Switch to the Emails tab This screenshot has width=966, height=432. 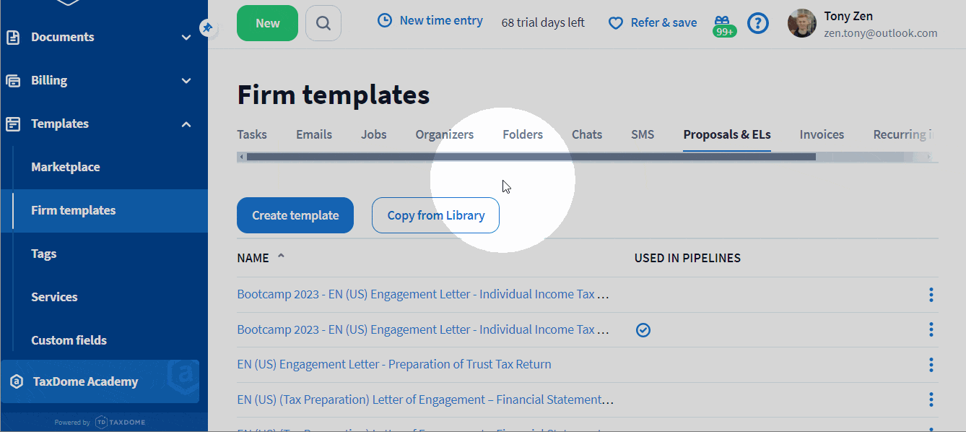tap(314, 134)
